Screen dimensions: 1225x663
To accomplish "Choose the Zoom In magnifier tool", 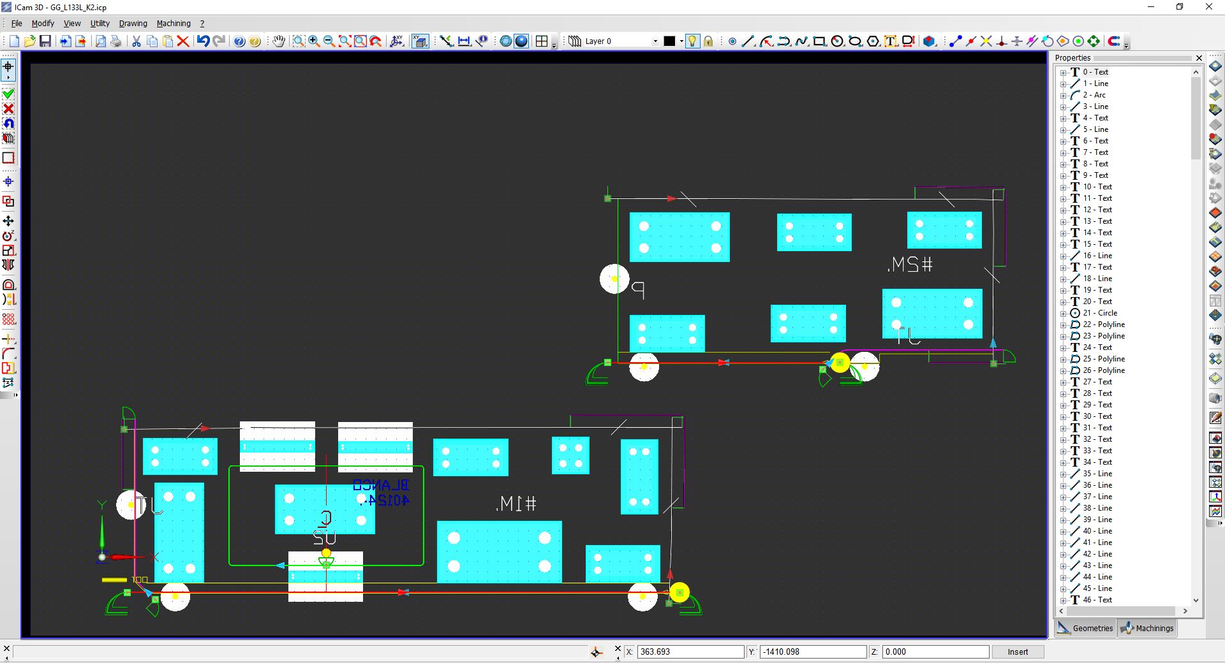I will [314, 41].
